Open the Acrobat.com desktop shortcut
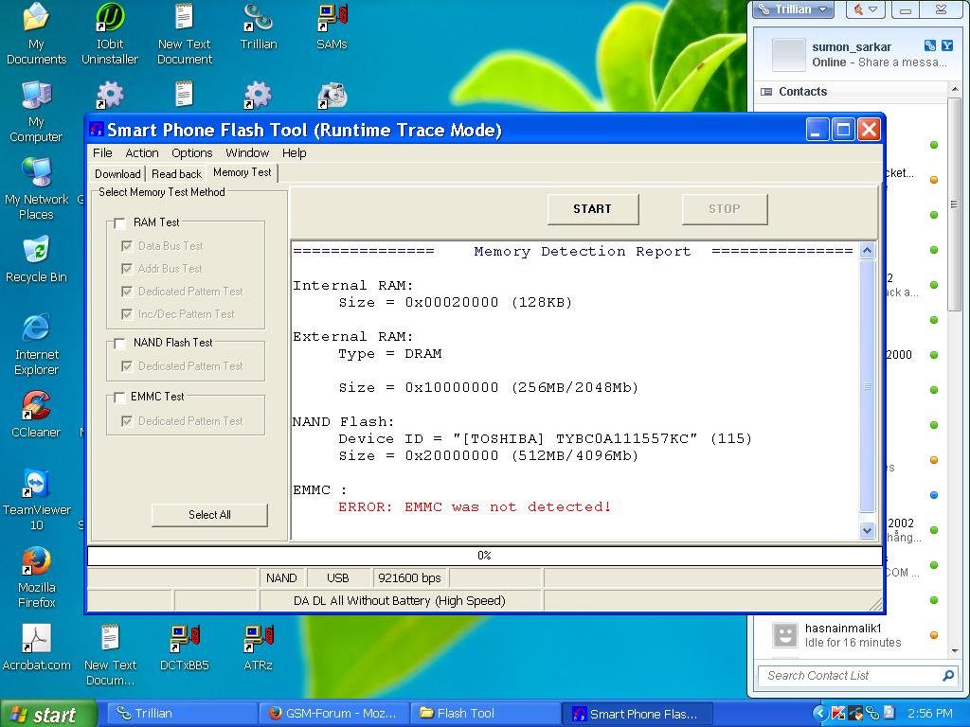Screen dimensions: 970x727 [36, 647]
